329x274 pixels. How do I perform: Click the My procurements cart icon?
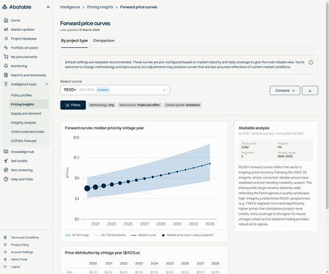[x=6, y=57]
